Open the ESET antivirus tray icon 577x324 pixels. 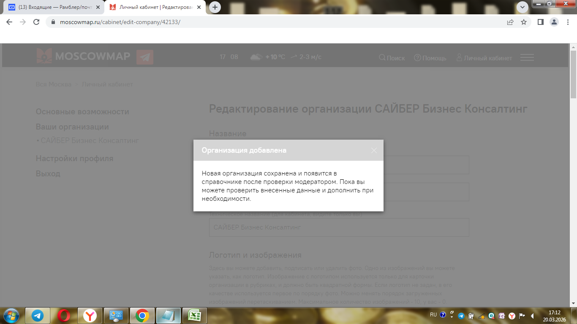click(x=492, y=316)
